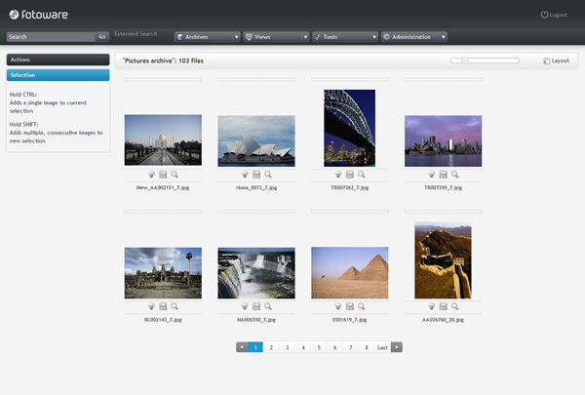Viewport: 585px width, 395px height.
Task: Select the Harbour Bridge night thumbnail
Action: pos(350,128)
